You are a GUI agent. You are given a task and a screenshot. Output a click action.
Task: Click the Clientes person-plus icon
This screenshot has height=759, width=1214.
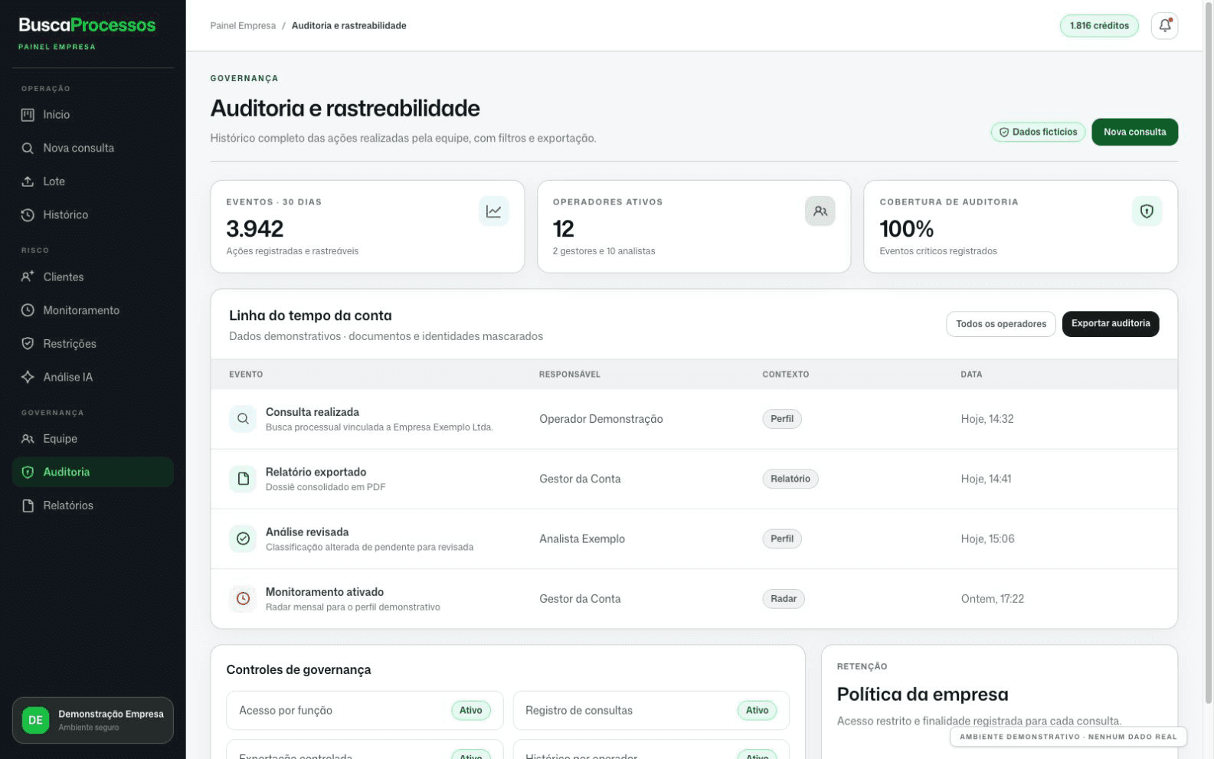click(28, 277)
